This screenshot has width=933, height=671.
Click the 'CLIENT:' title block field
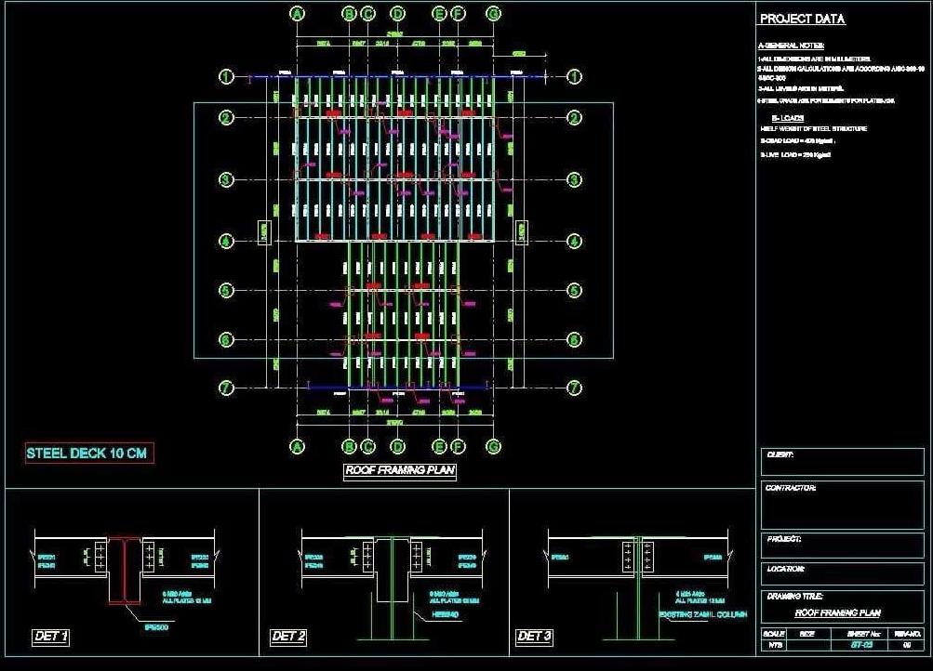tap(843, 463)
